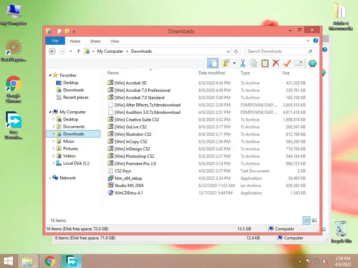Switch to the View ribbon tab
The height and width of the screenshot is (268, 358).
point(115,41)
